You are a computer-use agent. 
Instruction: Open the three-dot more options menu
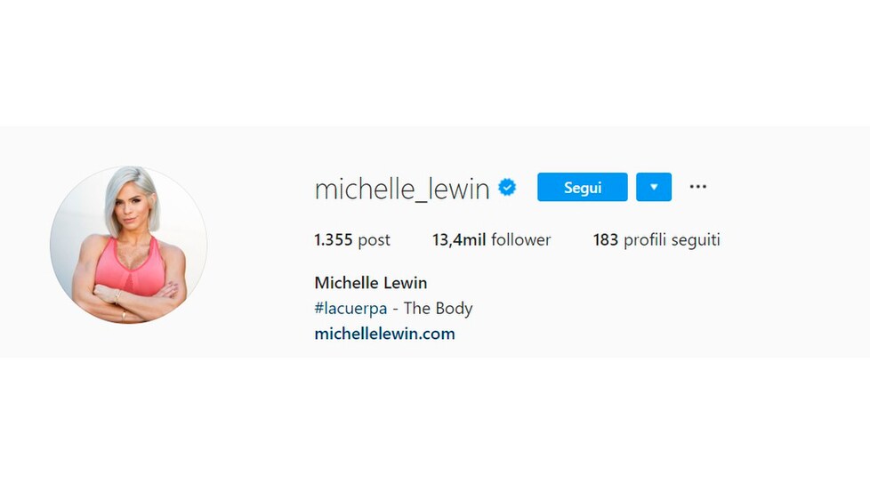(698, 187)
